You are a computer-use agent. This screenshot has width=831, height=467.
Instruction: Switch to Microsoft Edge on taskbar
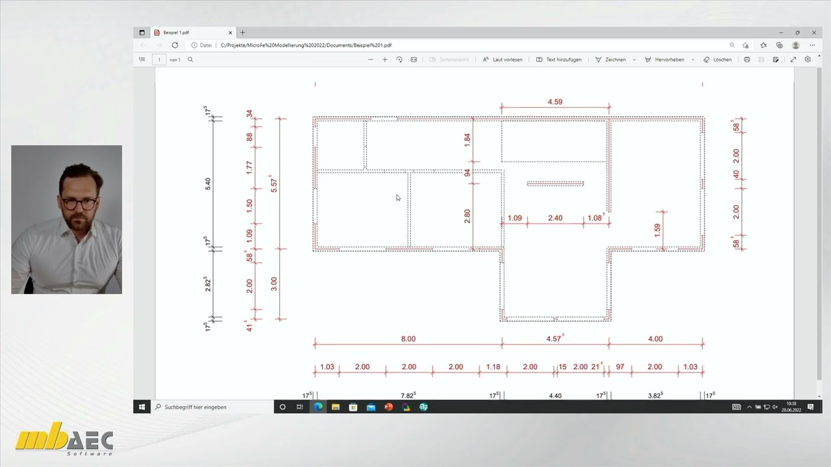(318, 407)
